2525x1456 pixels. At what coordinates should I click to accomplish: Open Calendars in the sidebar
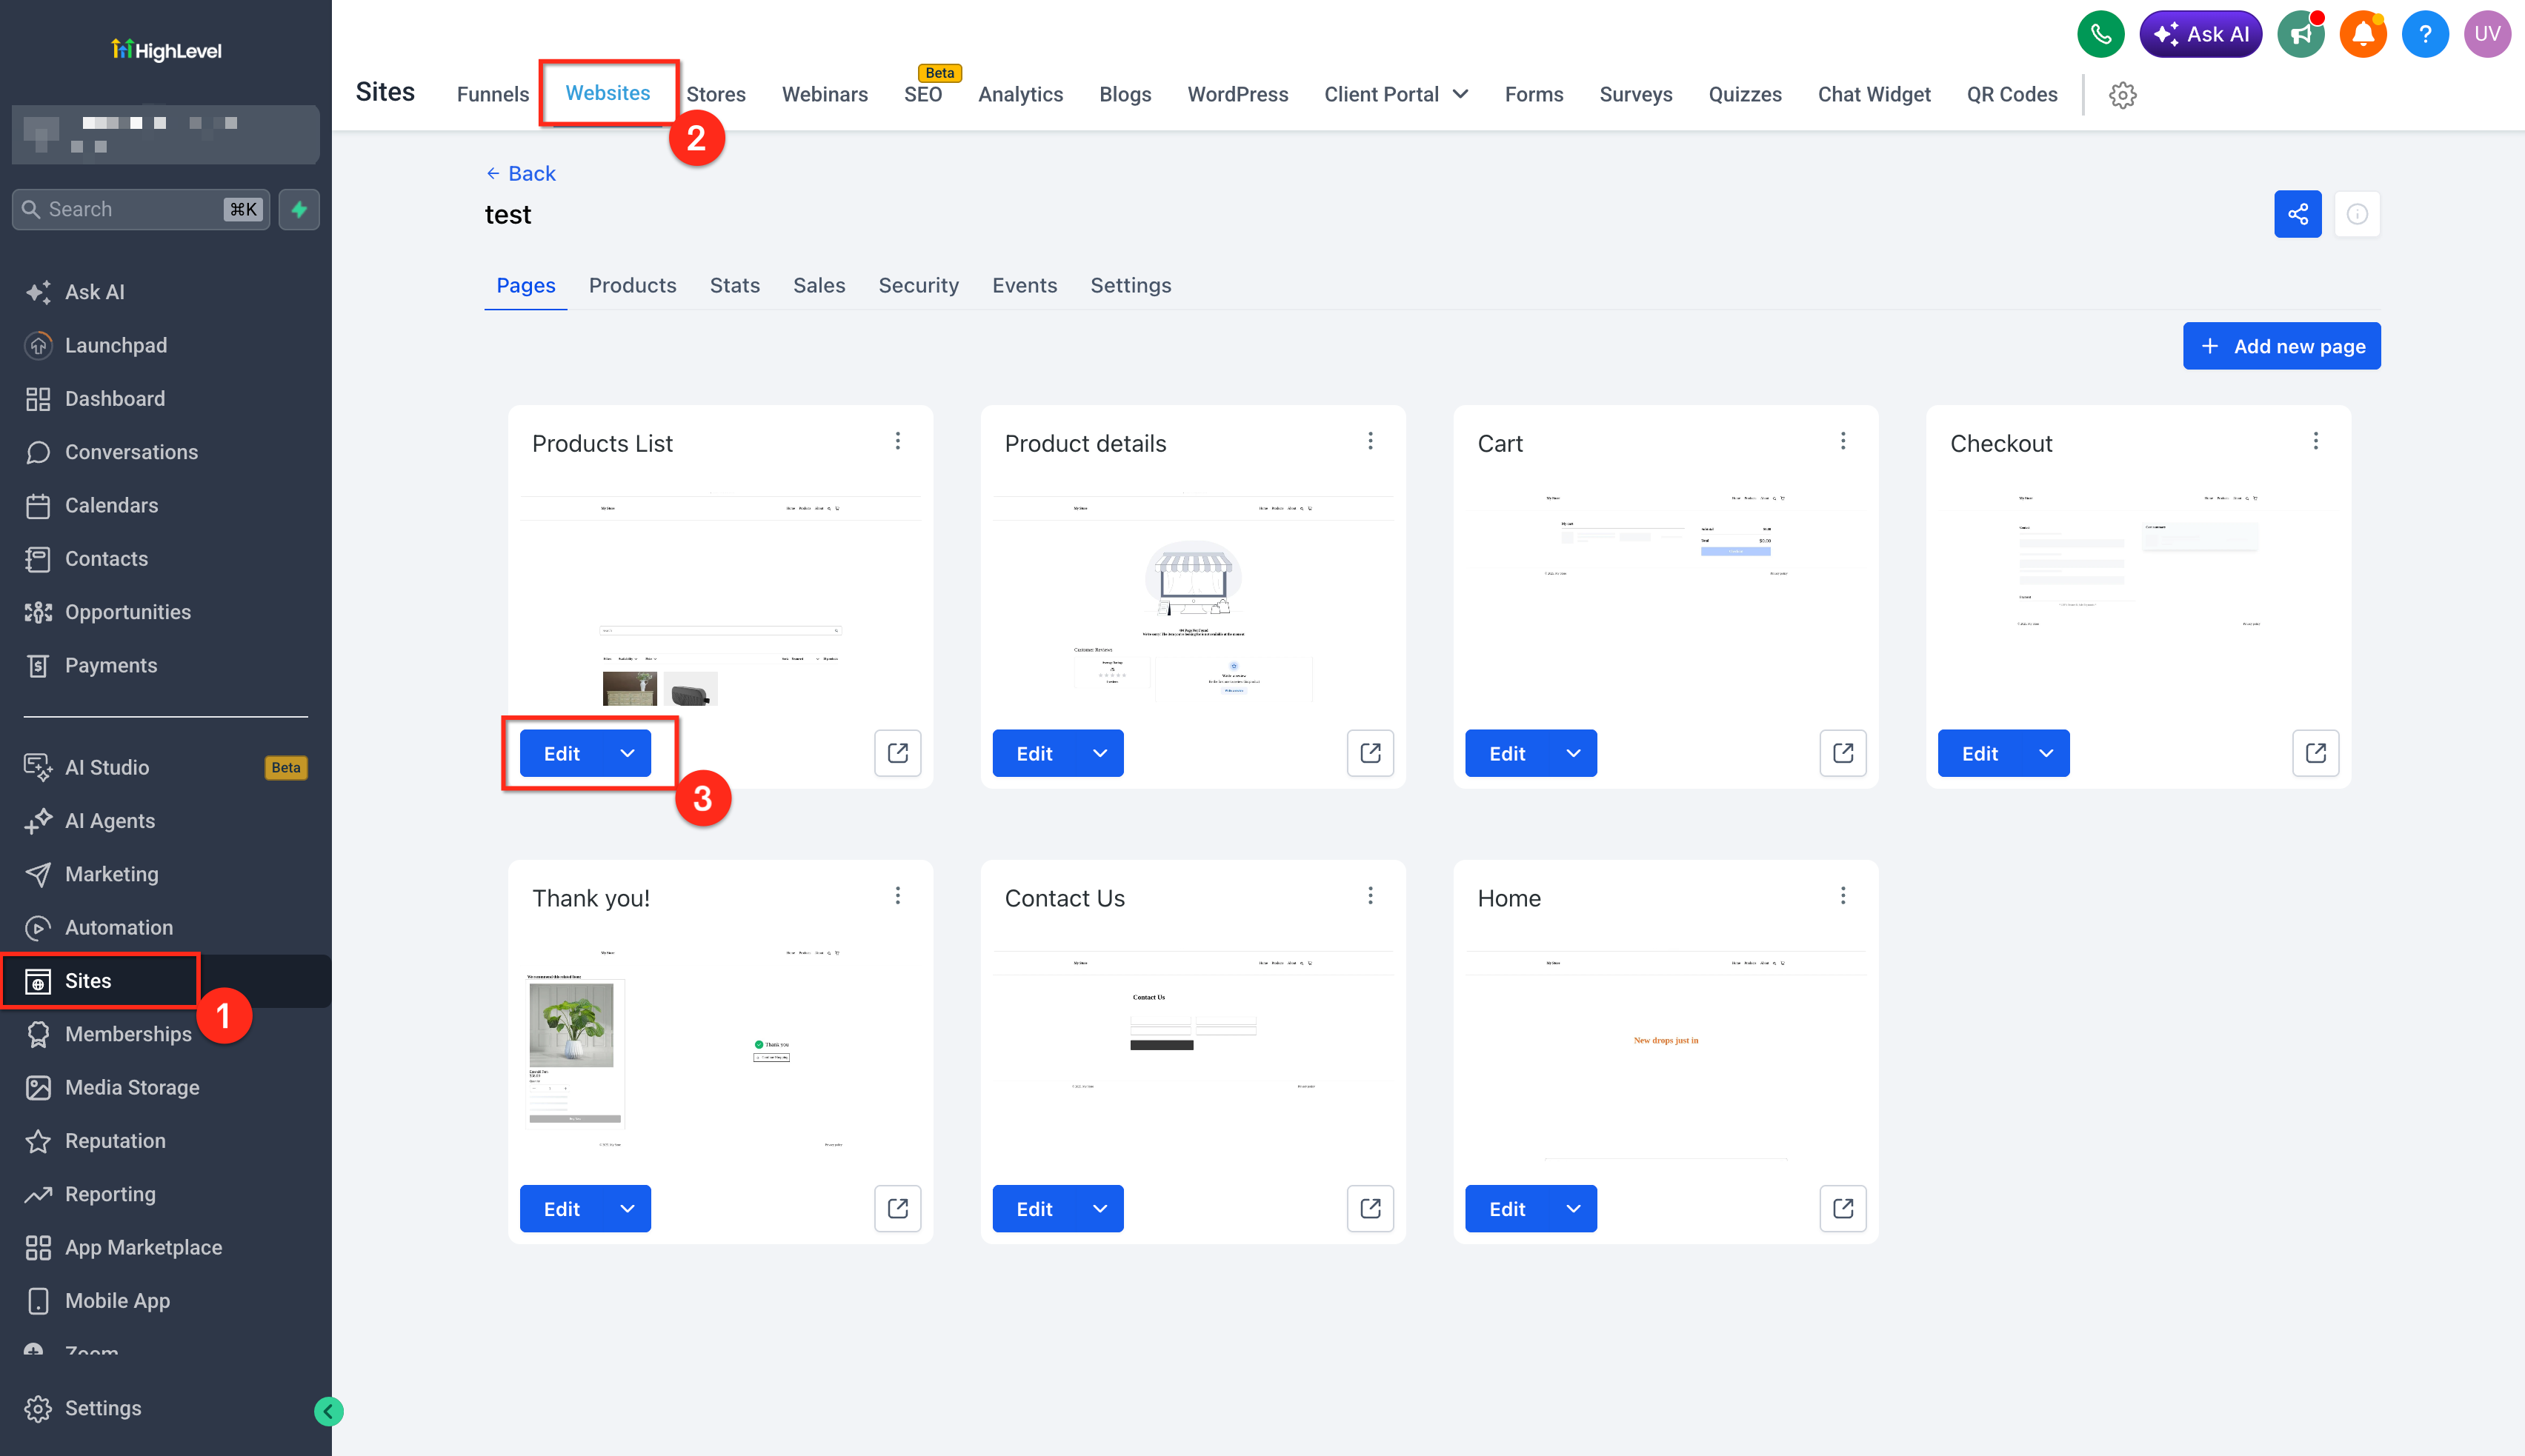click(111, 505)
